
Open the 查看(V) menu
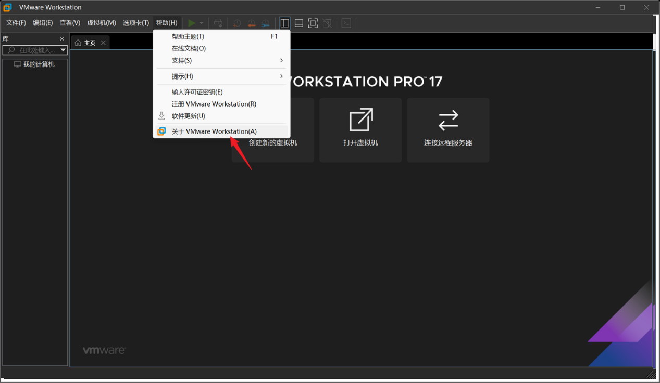(x=70, y=23)
